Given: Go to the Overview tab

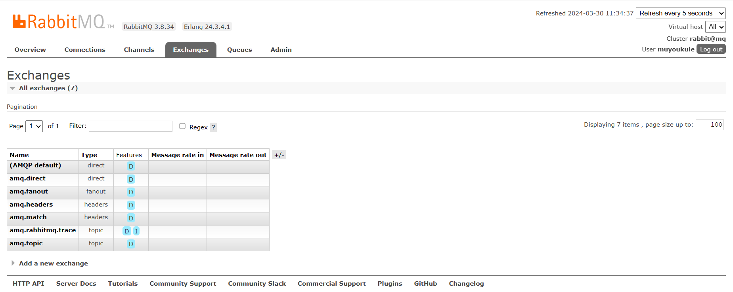Looking at the screenshot, I should [30, 50].
